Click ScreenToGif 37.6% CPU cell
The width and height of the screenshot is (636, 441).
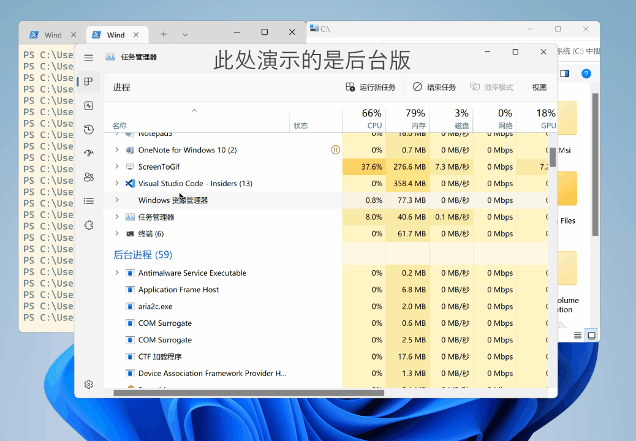click(x=364, y=167)
